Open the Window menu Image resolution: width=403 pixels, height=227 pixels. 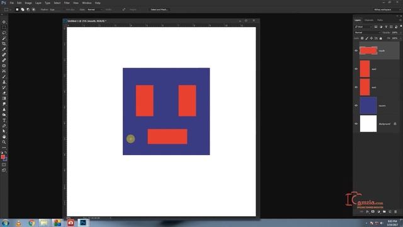coord(87,3)
